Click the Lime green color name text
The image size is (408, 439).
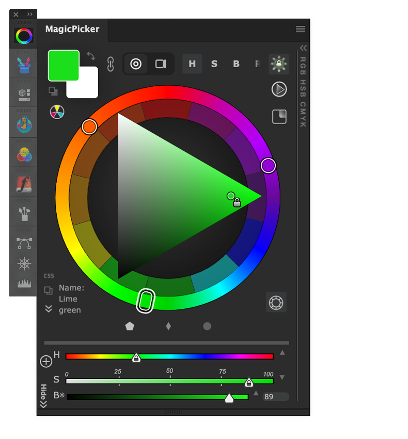coord(70,305)
